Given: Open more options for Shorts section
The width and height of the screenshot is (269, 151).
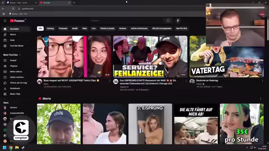Looking at the screenshot, I should (261, 99).
